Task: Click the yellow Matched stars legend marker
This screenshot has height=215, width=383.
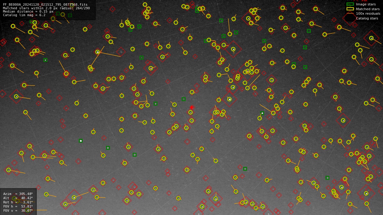Action: [350, 9]
